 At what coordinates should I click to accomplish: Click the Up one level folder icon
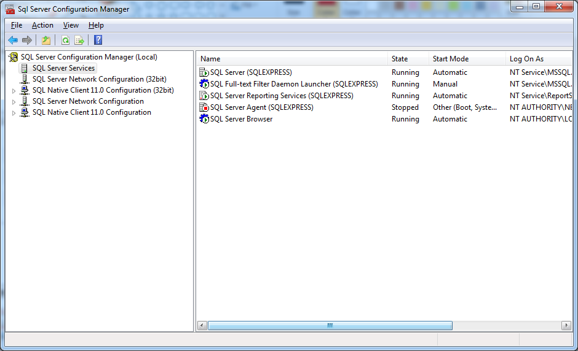[46, 40]
